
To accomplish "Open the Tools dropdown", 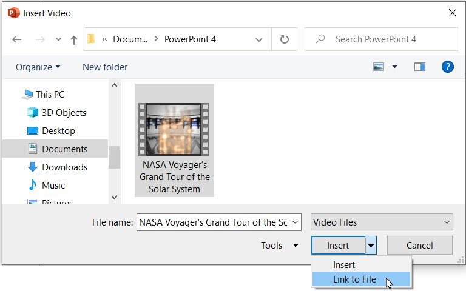I will pyautogui.click(x=279, y=246).
